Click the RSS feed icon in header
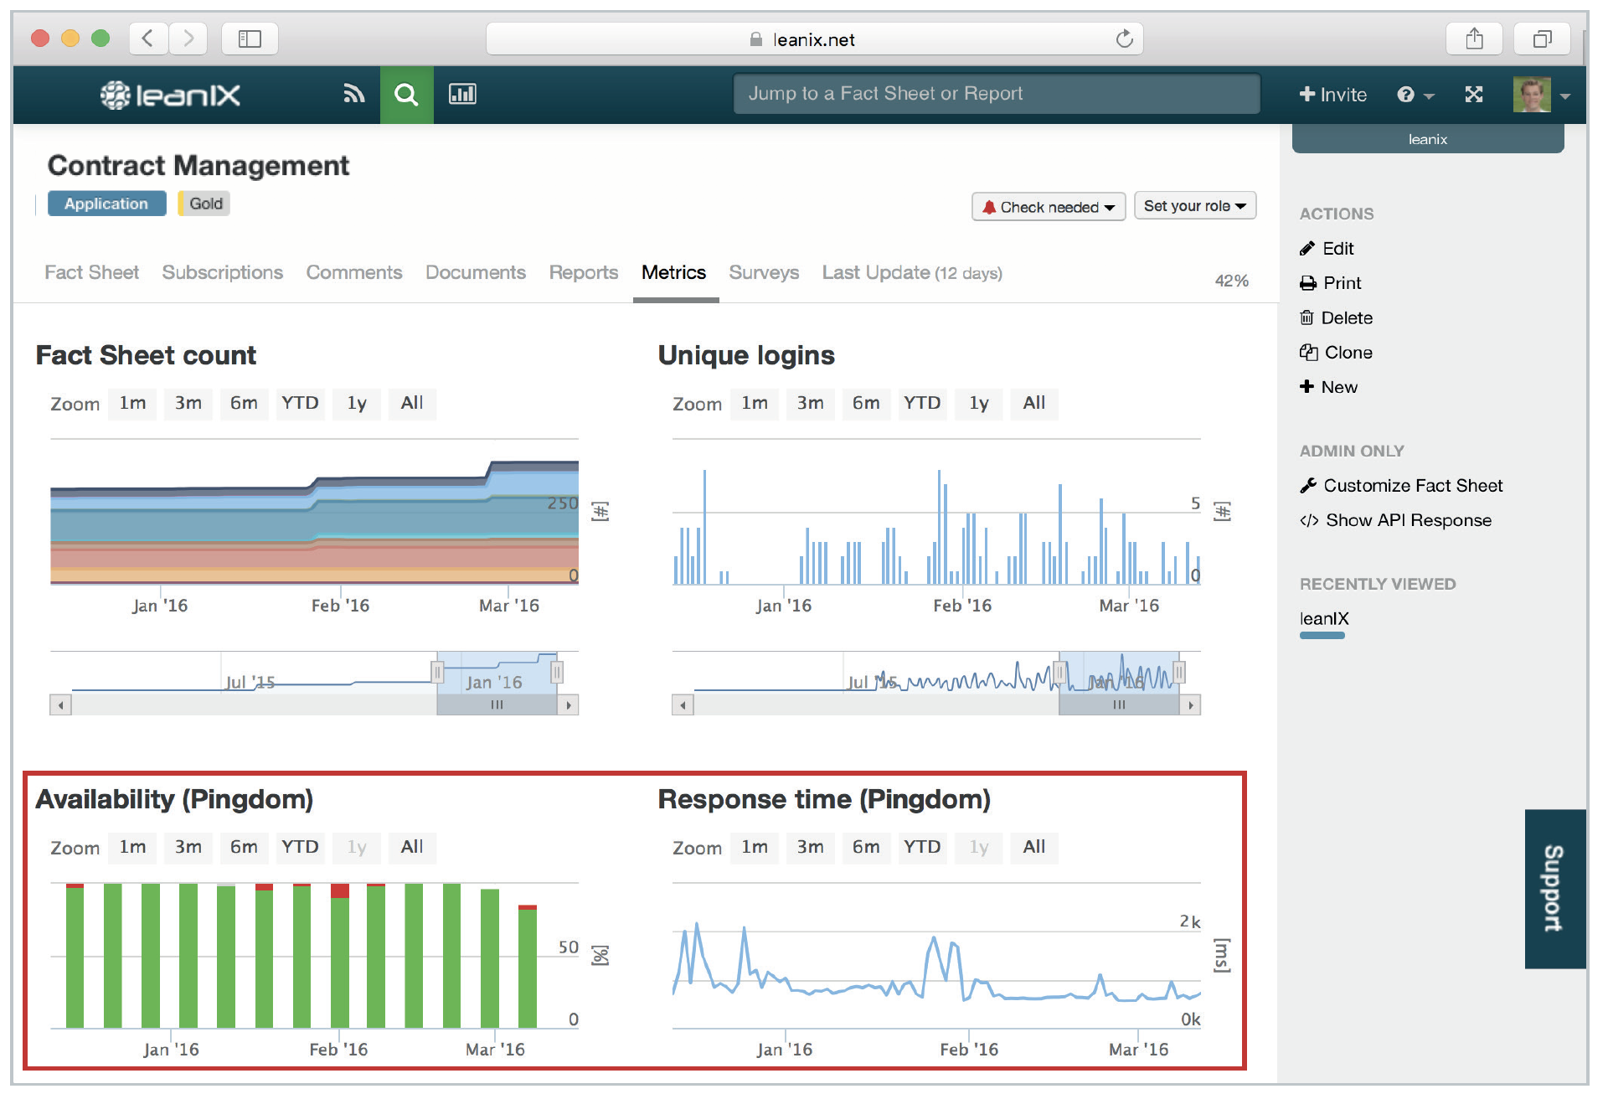Screen dimensions: 1608x1094 (x=354, y=94)
